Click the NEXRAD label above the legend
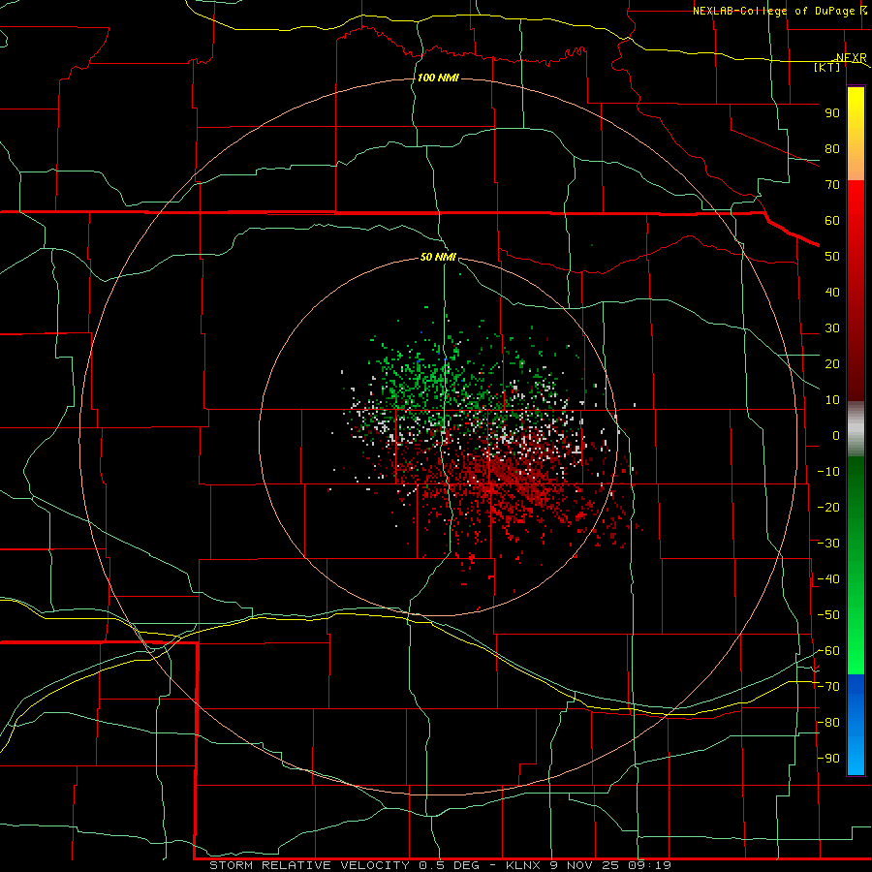This screenshot has width=872, height=872. coord(851,58)
